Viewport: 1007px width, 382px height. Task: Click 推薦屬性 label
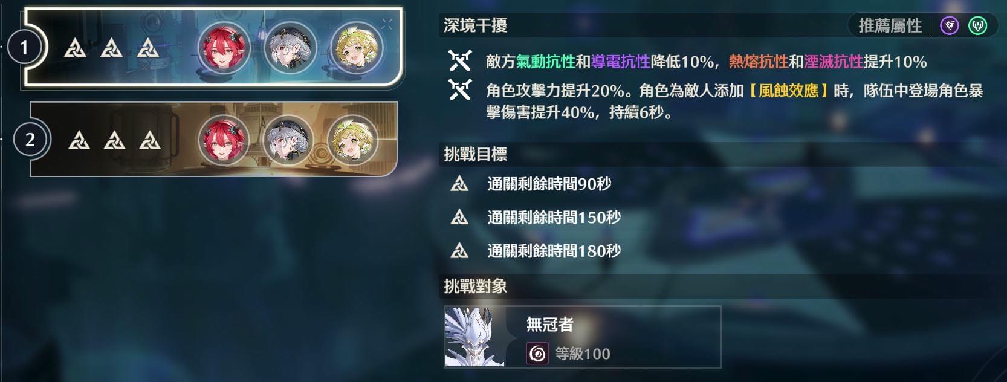[x=890, y=26]
